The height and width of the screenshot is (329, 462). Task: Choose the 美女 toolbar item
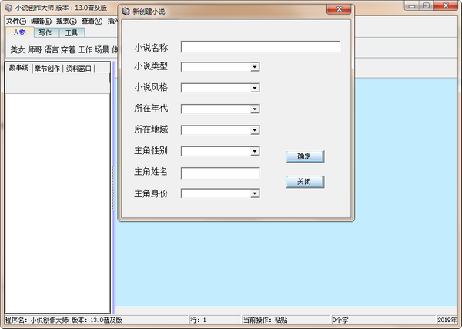[x=18, y=49]
